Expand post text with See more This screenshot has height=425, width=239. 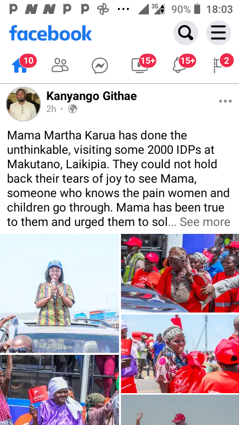(205, 222)
